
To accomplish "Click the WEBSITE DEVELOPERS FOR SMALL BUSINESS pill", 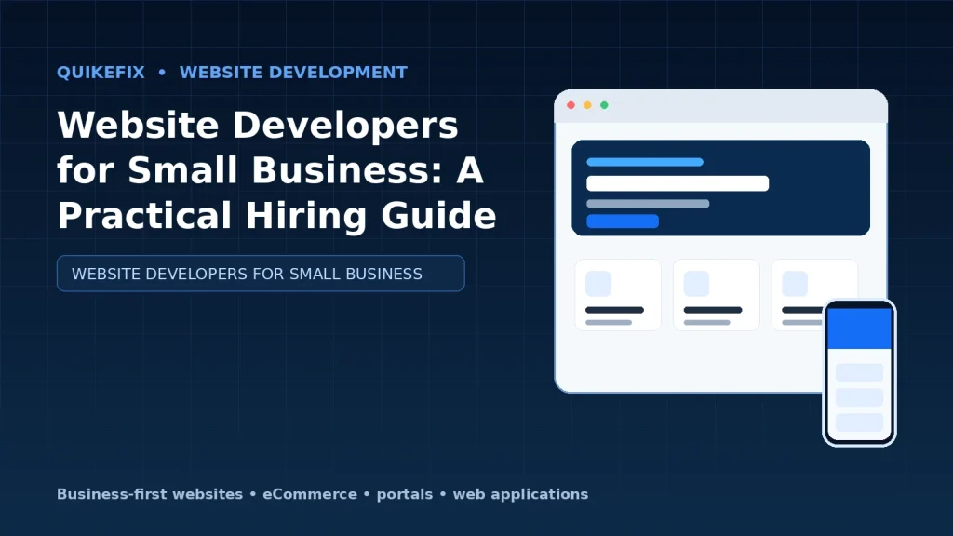I will [x=261, y=274].
